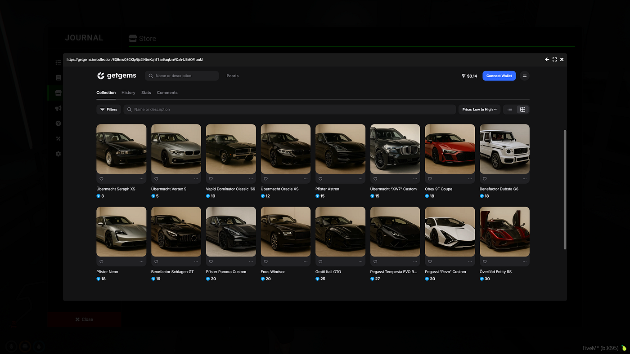Like the Enus Windsor card
Image resolution: width=630 pixels, height=354 pixels.
(266, 261)
